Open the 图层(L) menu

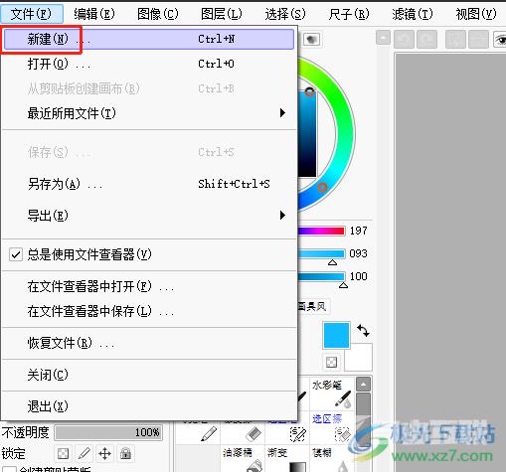(x=222, y=14)
